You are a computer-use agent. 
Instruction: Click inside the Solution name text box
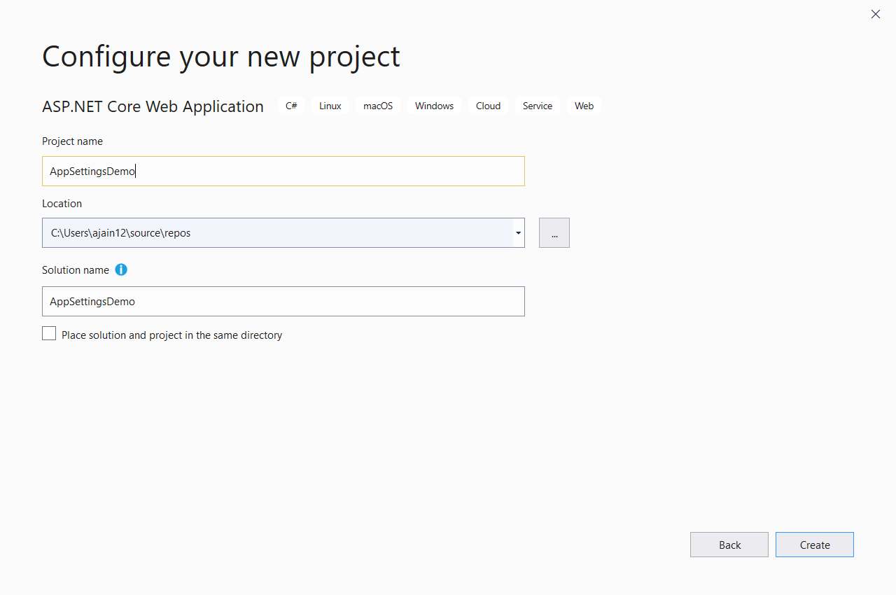point(283,301)
